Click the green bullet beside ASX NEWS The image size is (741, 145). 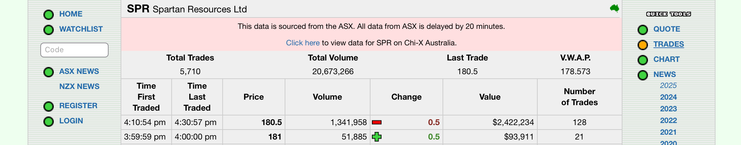[49, 72]
